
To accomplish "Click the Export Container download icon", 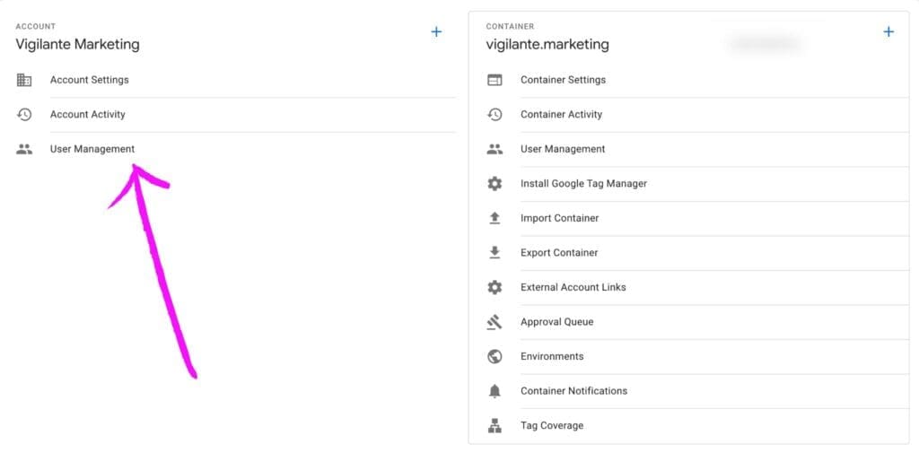I will (495, 253).
